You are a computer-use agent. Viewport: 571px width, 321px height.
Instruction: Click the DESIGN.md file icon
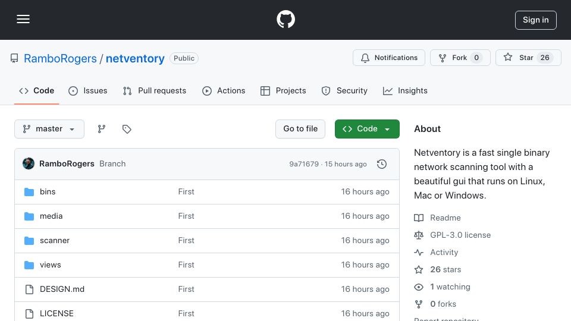coord(29,289)
